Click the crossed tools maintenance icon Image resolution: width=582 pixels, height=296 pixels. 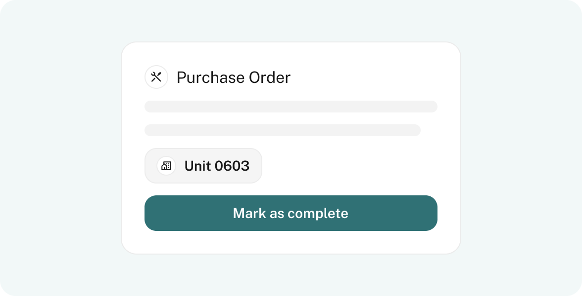156,77
